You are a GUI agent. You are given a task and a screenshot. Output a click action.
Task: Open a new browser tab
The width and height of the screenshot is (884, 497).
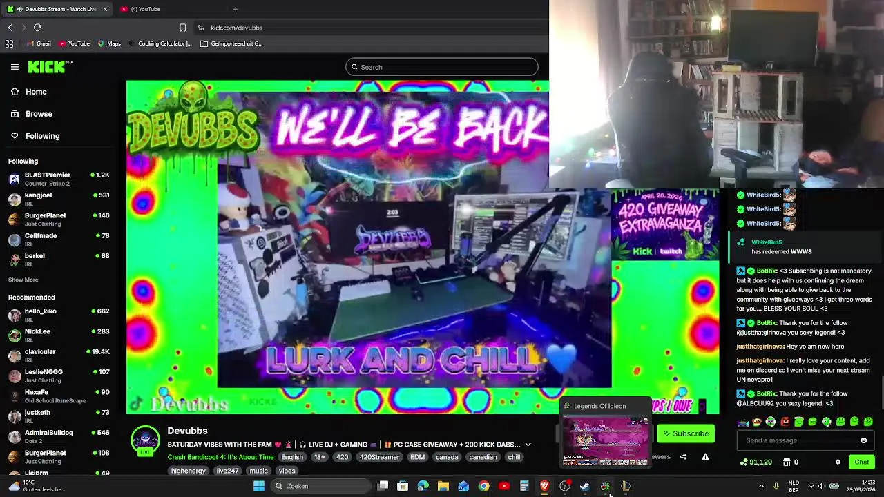coord(236,9)
